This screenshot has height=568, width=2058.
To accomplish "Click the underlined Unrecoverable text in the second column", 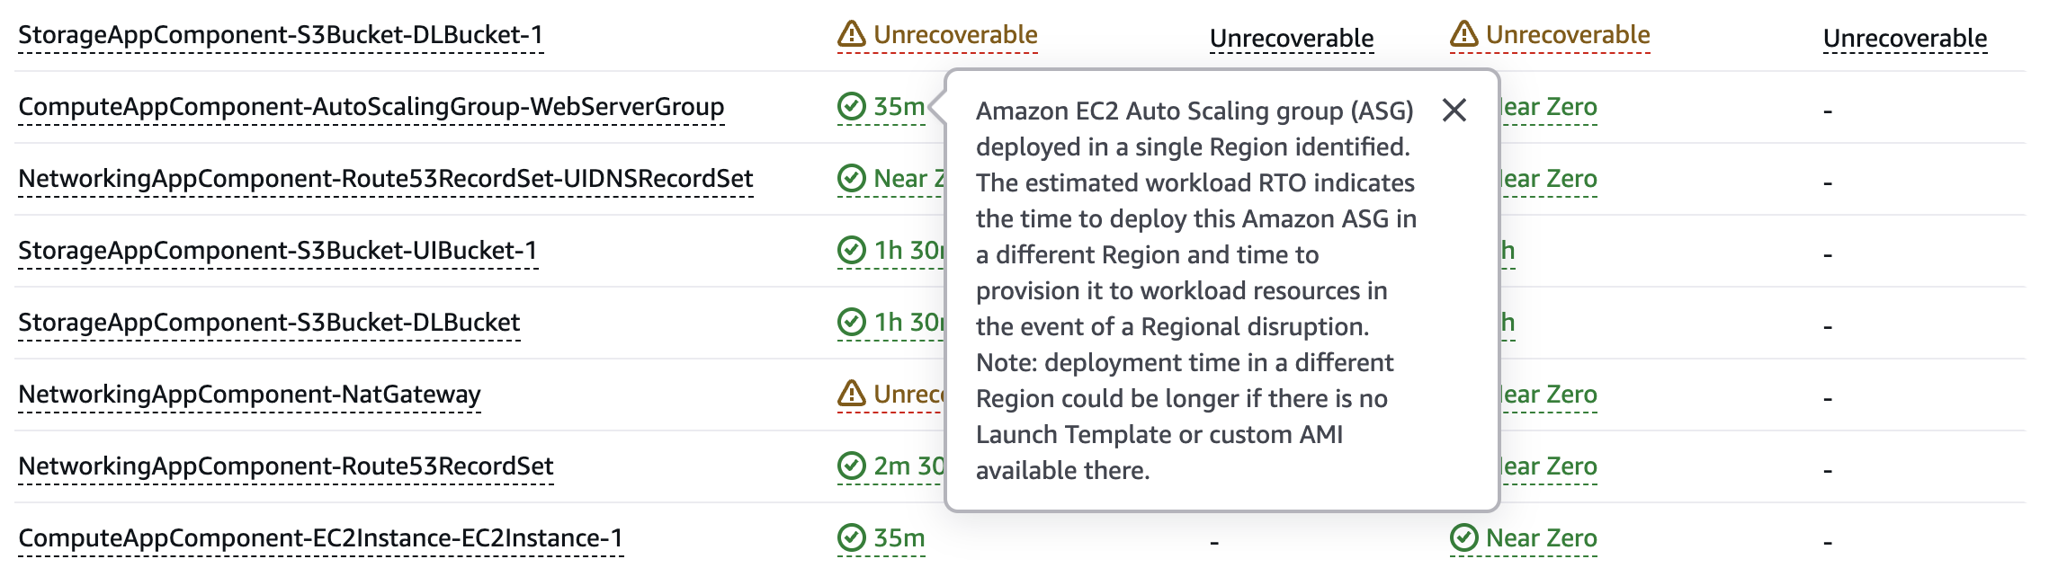I will (x=1291, y=38).
